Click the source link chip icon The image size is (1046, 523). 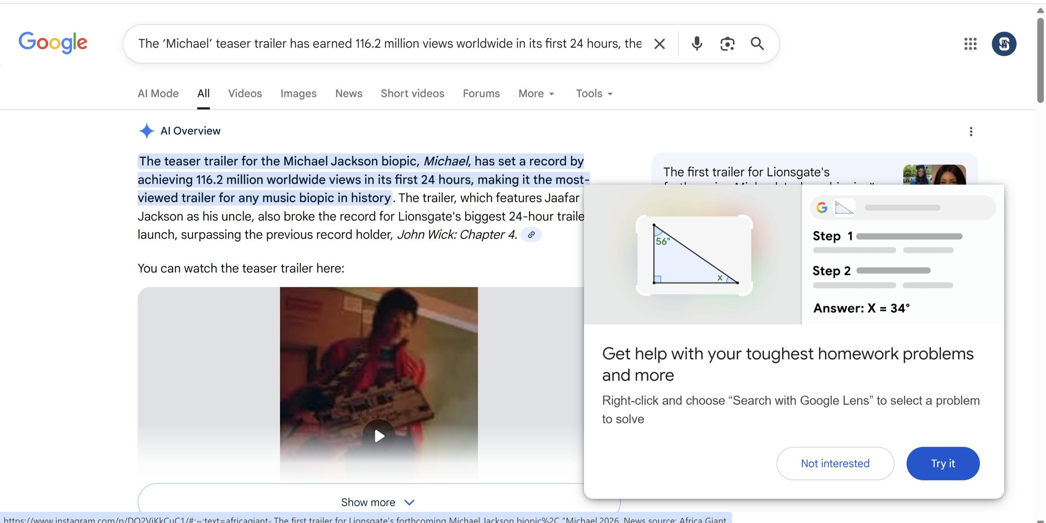[x=531, y=235]
